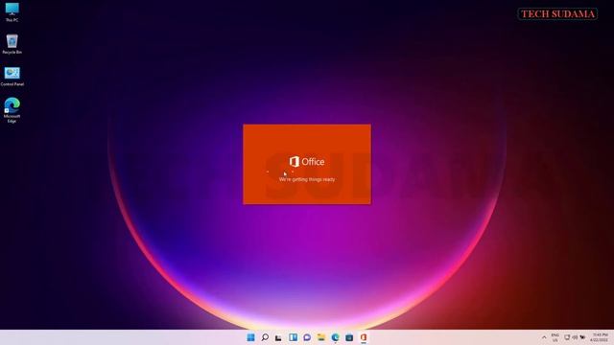614x345 pixels.
Task: Select the Microsoft Edge desktop shortcut
Action: point(12,110)
